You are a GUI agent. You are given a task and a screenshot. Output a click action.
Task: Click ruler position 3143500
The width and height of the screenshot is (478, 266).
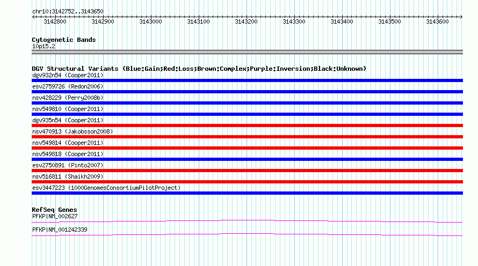click(x=389, y=21)
